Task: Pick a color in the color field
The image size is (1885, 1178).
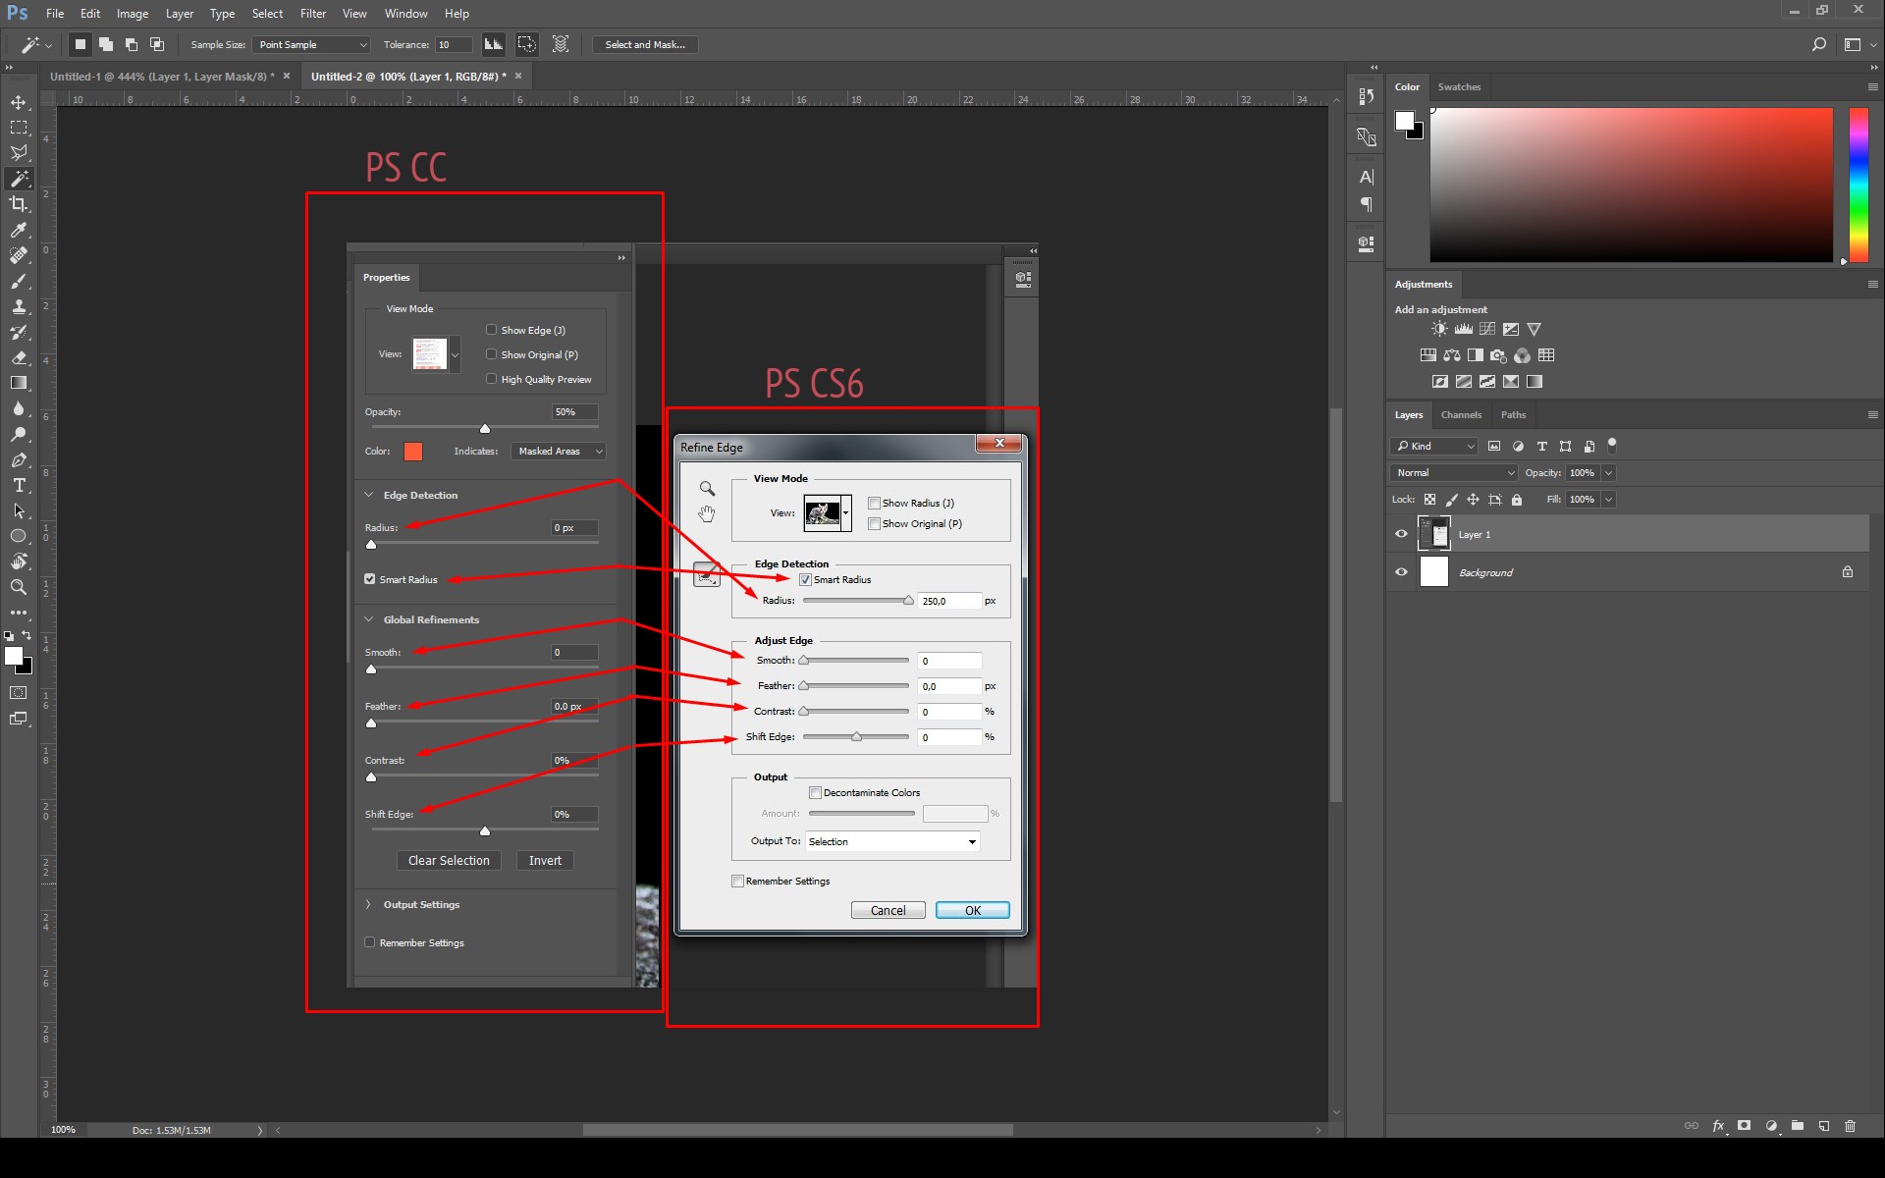Action: [x=1631, y=185]
